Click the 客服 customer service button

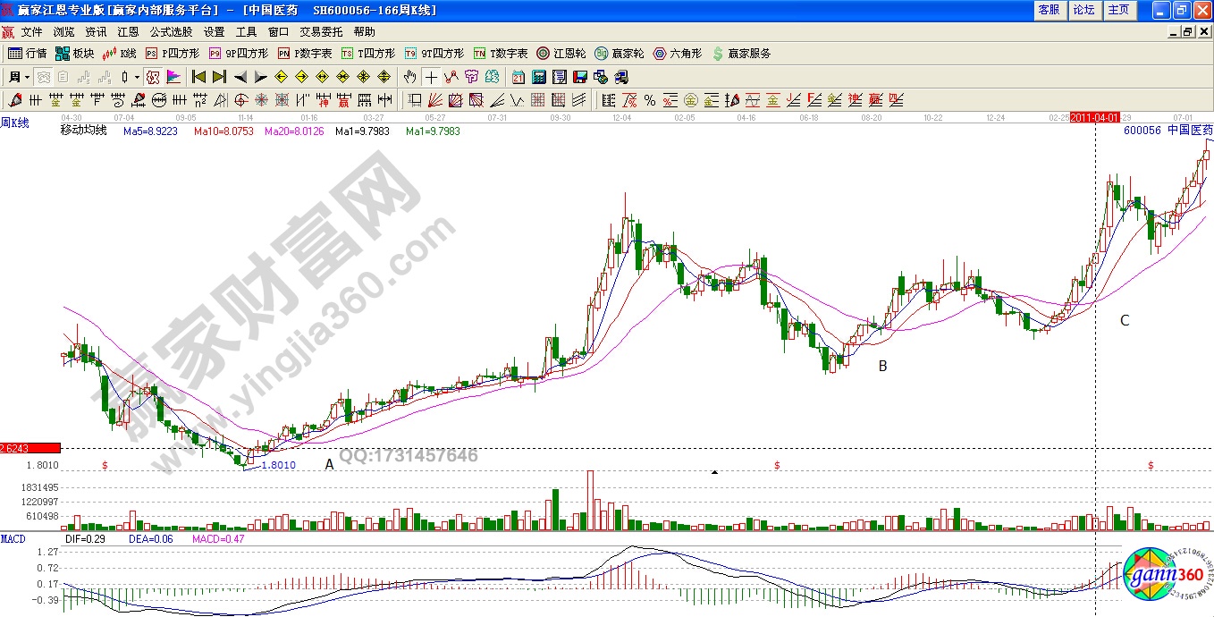tap(1049, 10)
